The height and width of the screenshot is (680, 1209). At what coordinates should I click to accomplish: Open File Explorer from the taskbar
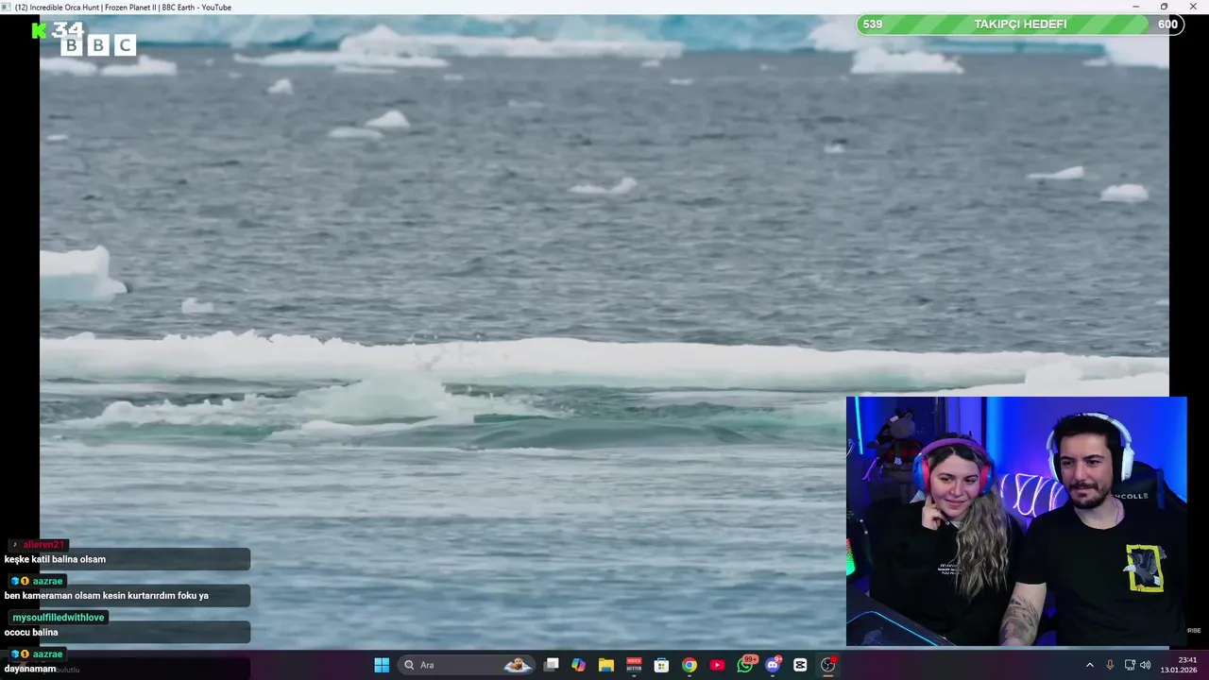tap(606, 665)
